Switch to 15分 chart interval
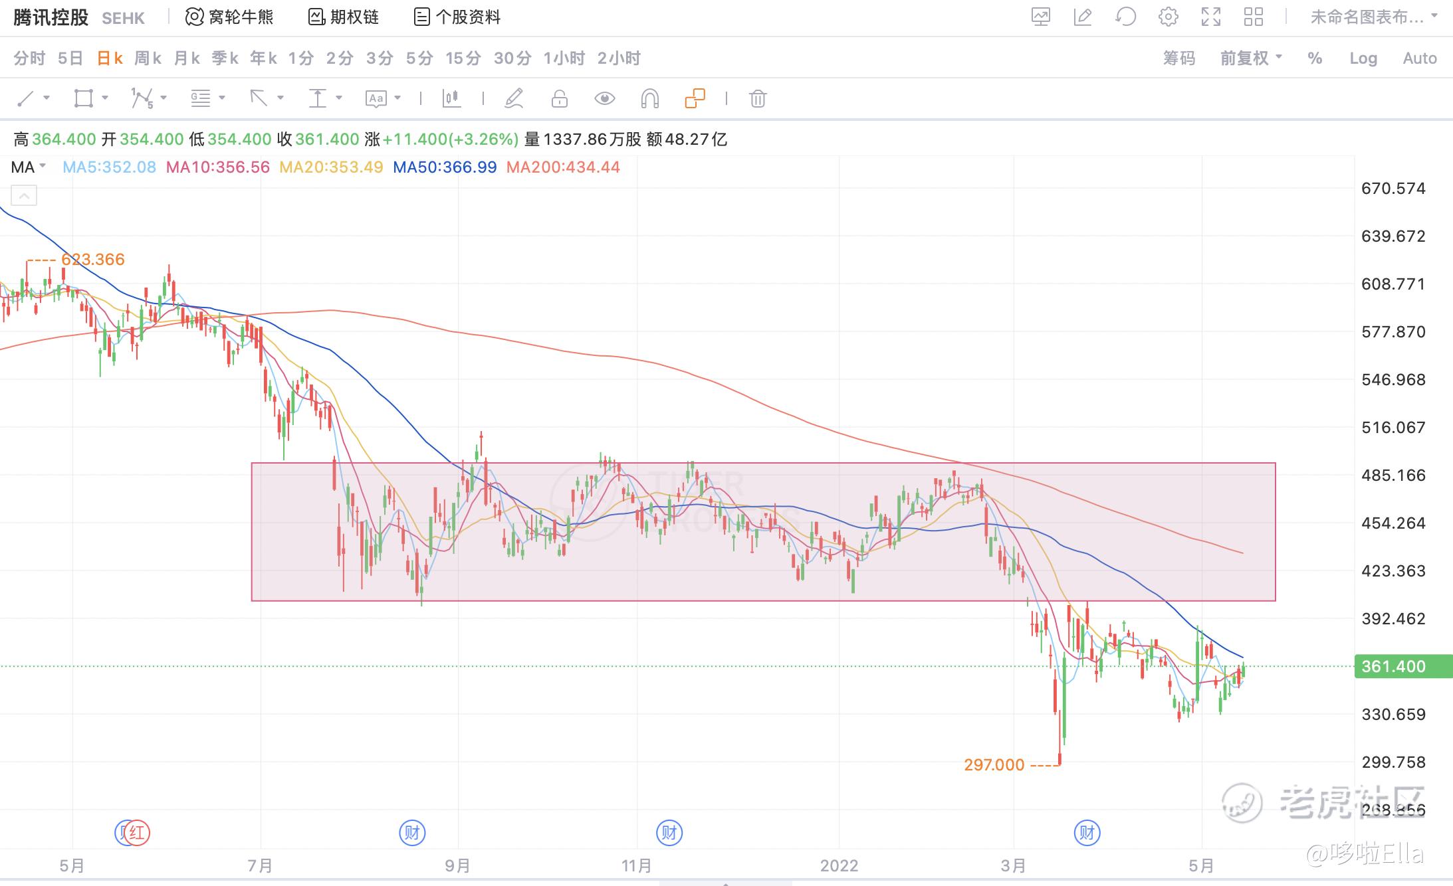This screenshot has width=1453, height=886. point(463,58)
